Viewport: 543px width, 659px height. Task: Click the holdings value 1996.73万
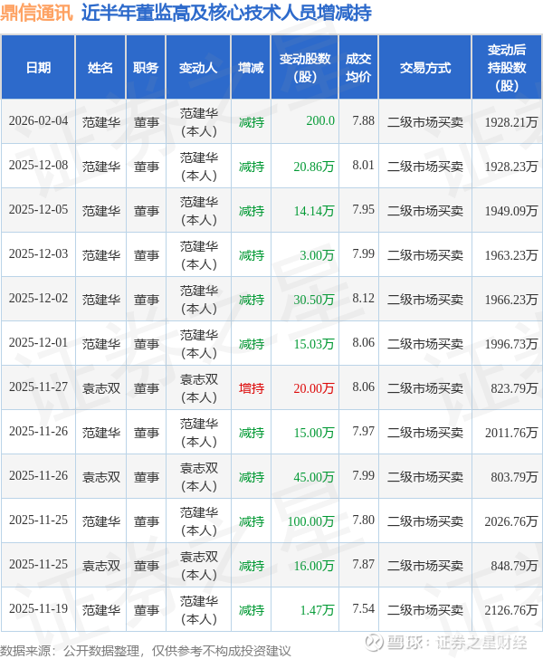511,344
